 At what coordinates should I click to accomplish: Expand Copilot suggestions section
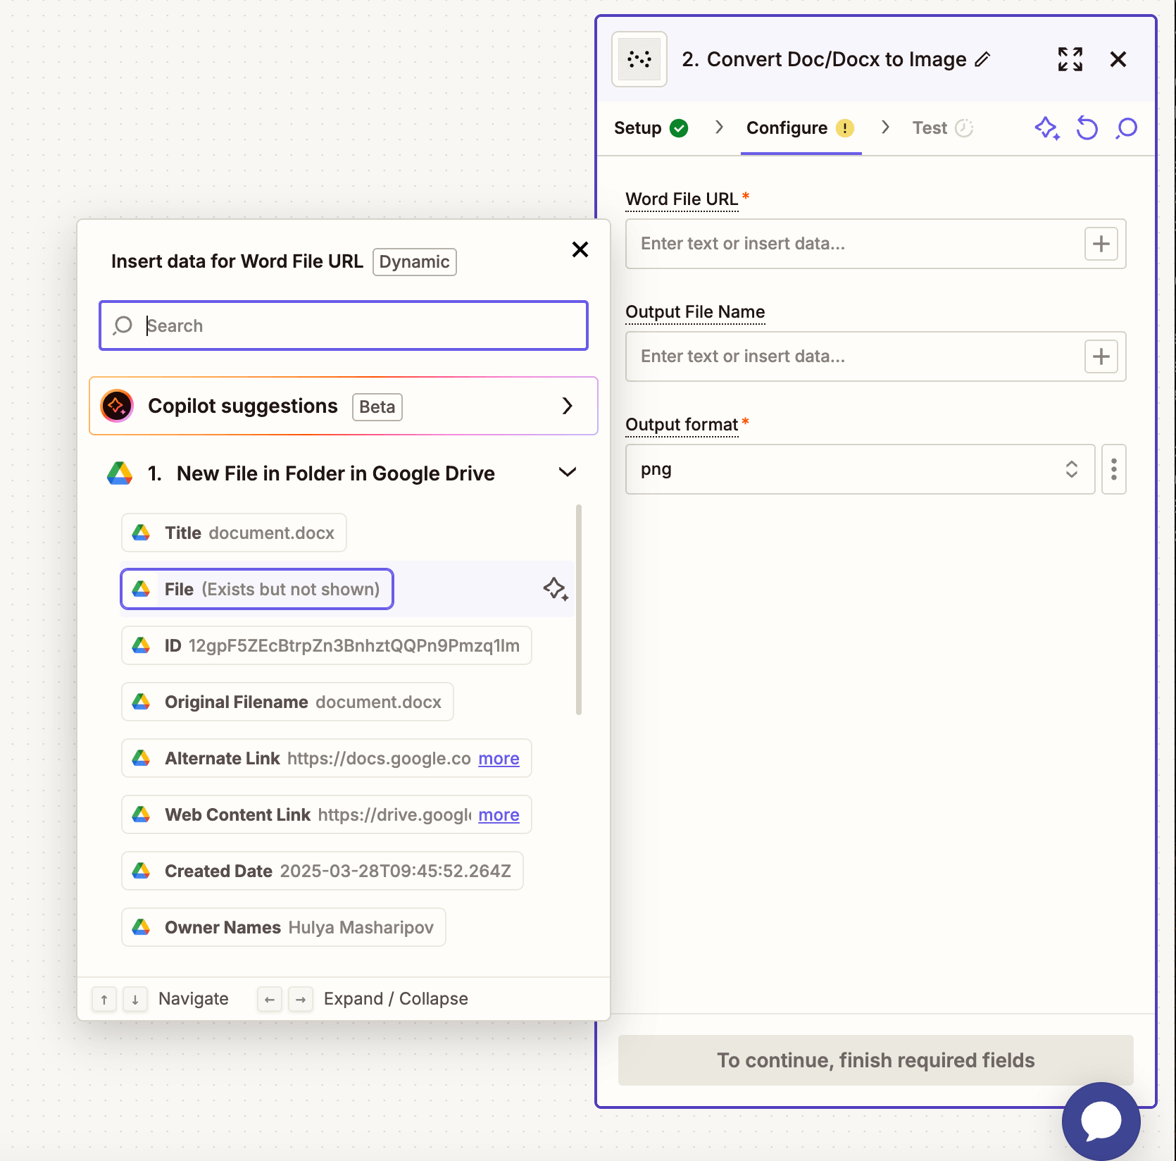tap(567, 406)
